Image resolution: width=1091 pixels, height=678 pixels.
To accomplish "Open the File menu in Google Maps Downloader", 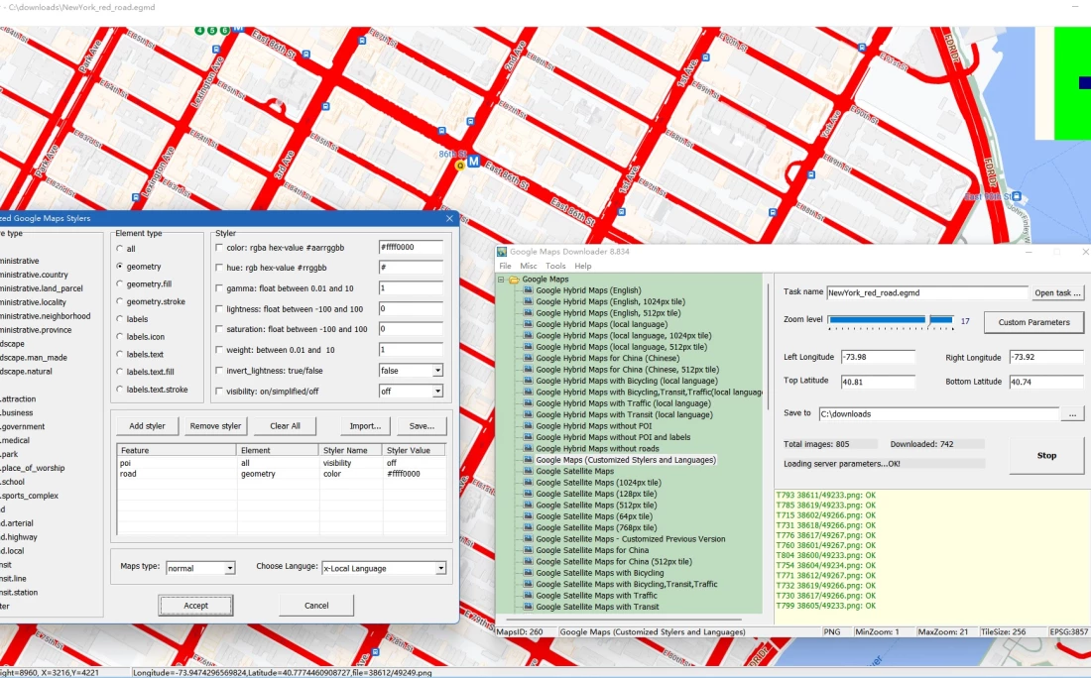I will pyautogui.click(x=505, y=266).
